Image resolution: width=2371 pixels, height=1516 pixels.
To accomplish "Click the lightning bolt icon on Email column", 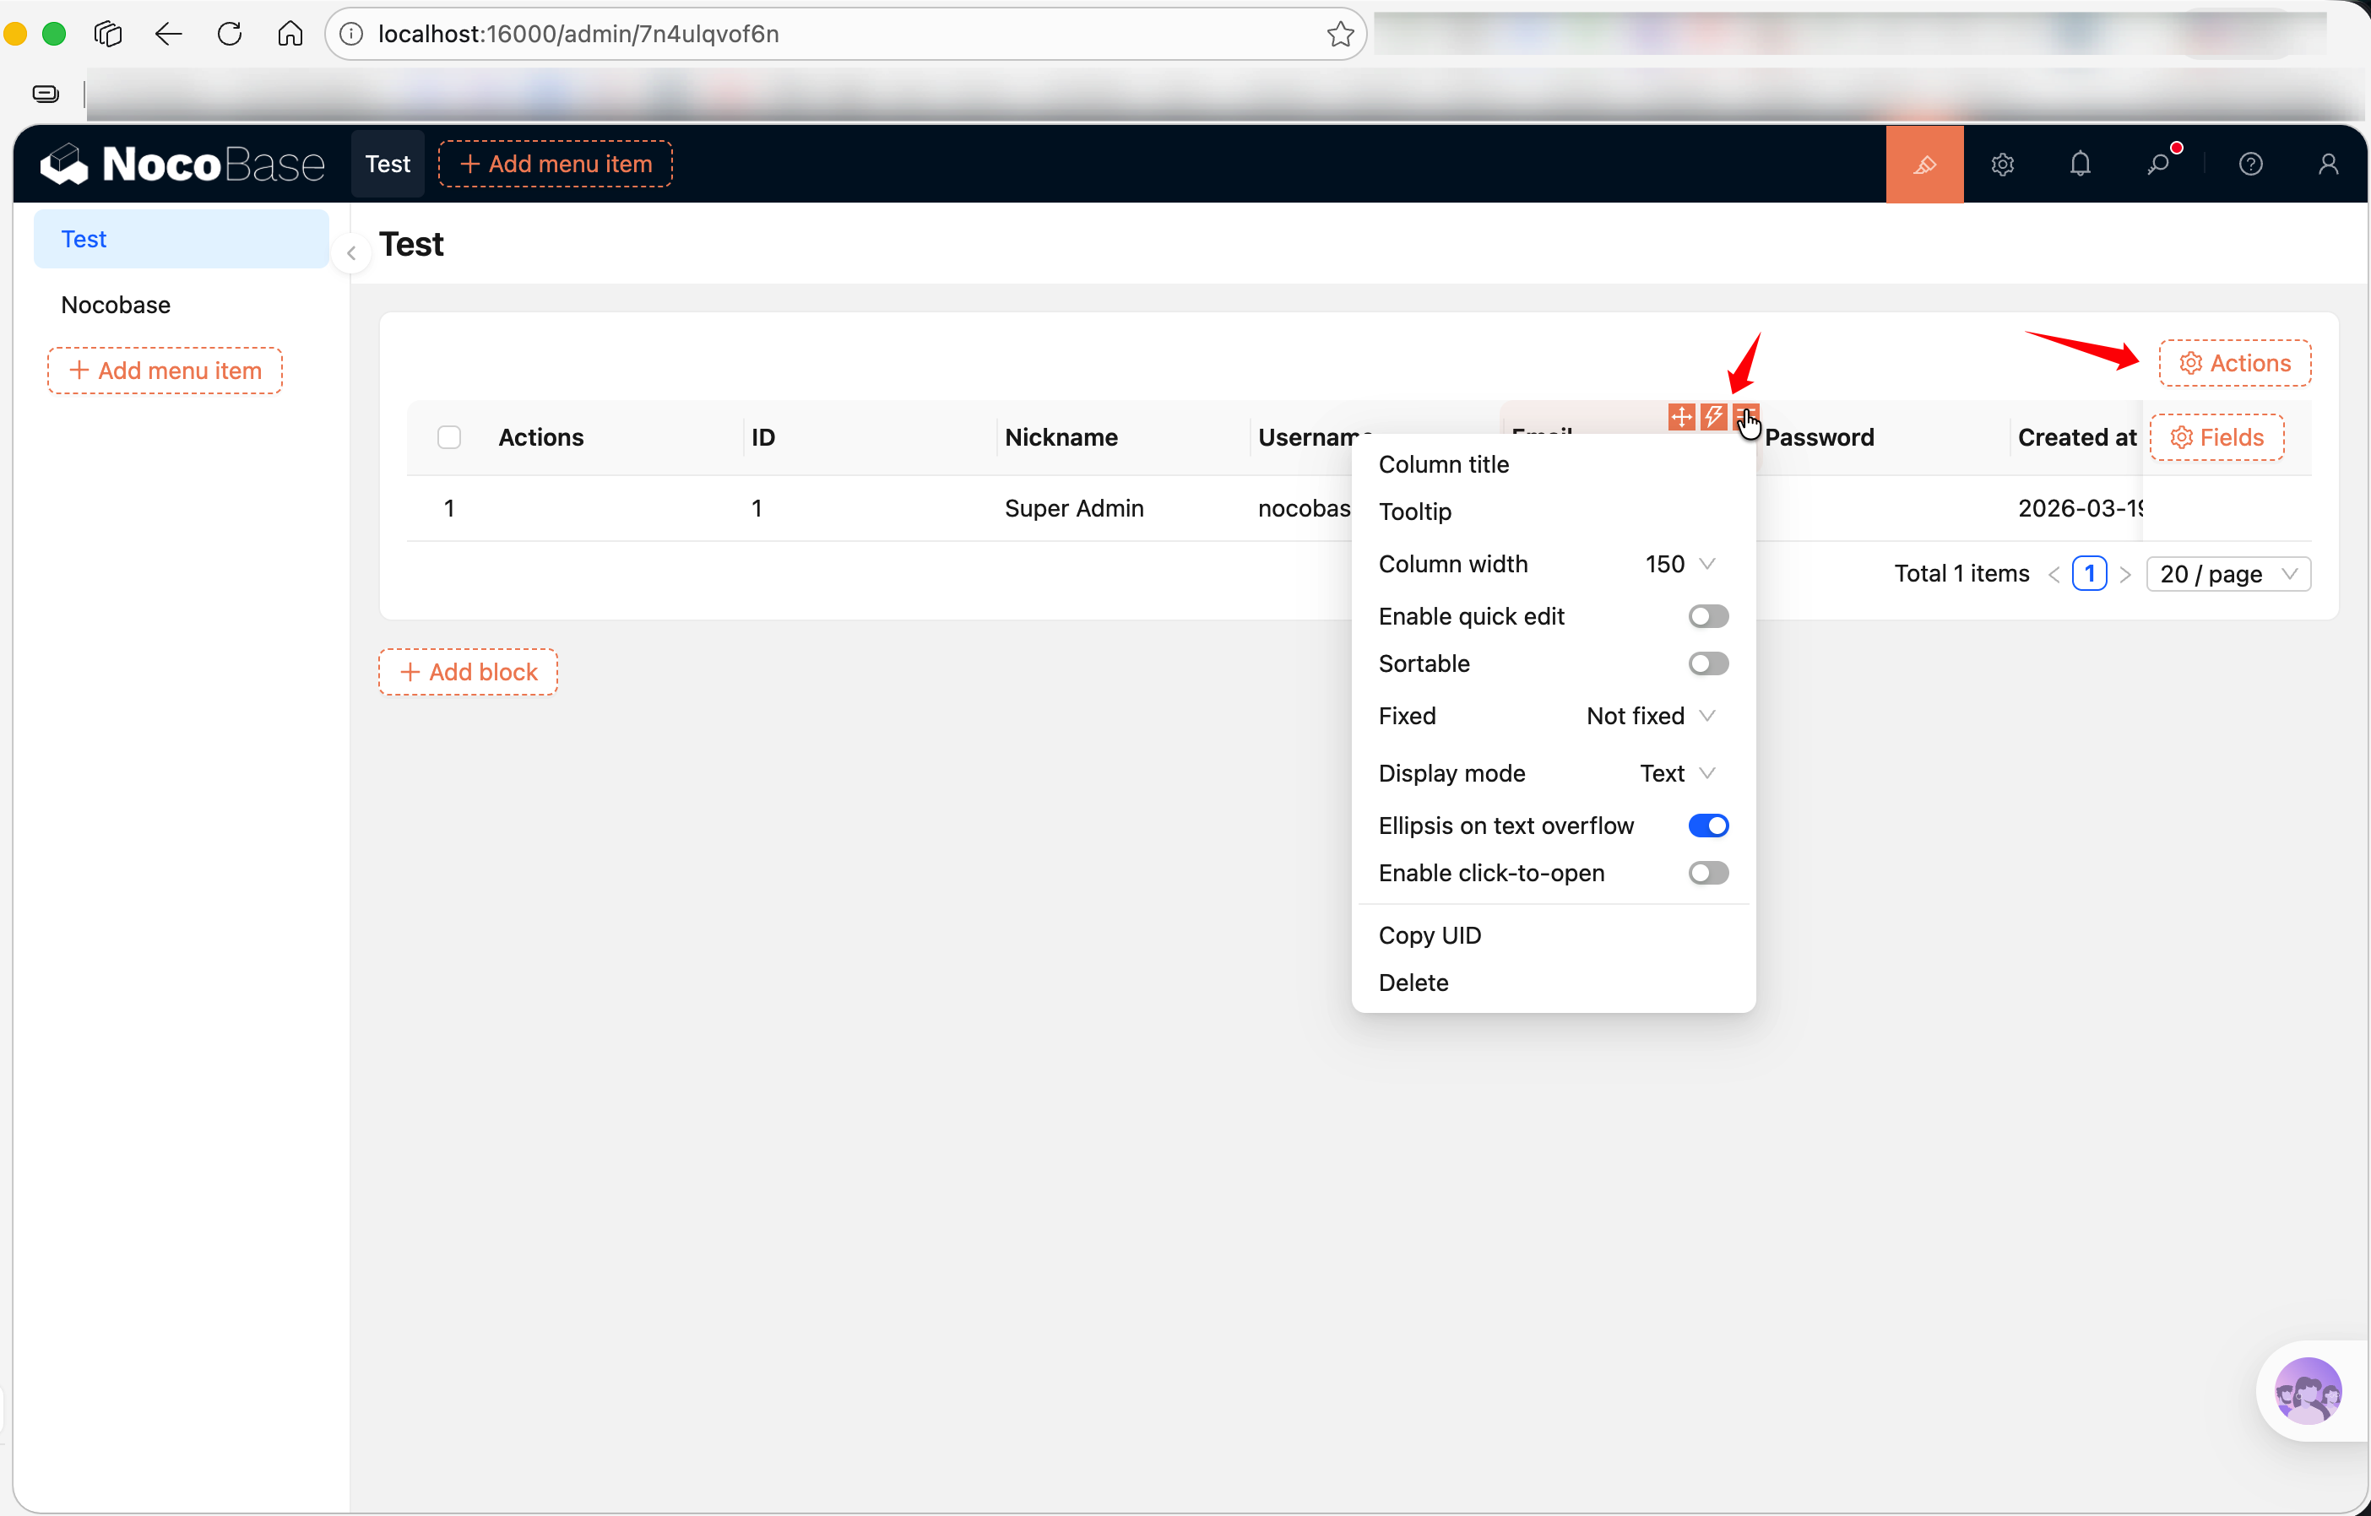I will (x=1713, y=417).
